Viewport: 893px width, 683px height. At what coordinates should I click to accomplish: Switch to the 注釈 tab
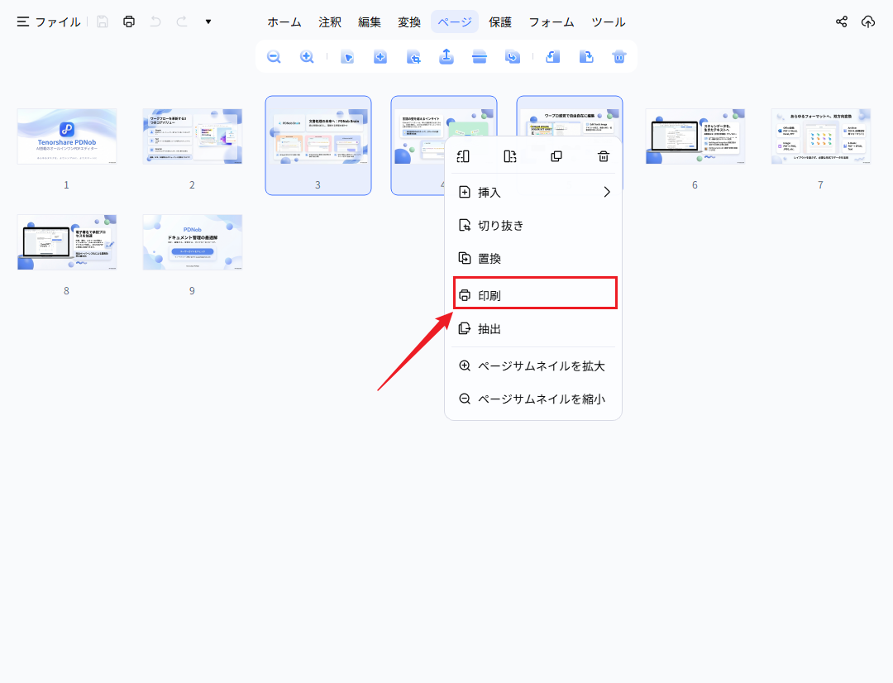coord(330,21)
